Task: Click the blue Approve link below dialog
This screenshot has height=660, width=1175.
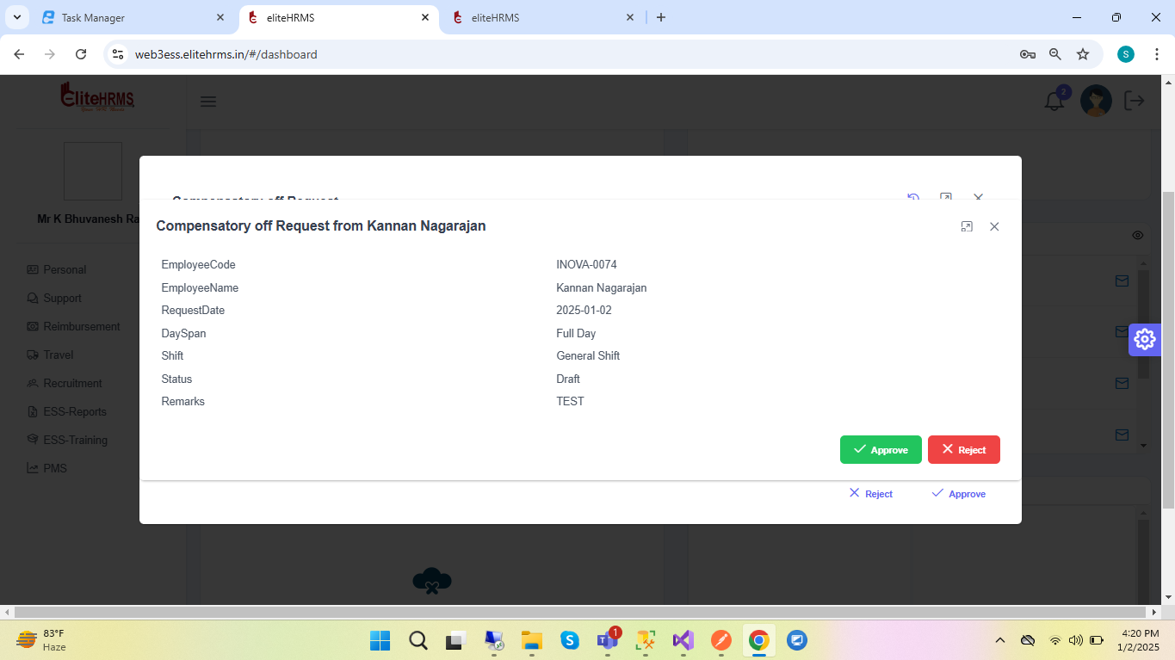Action: pyautogui.click(x=958, y=494)
